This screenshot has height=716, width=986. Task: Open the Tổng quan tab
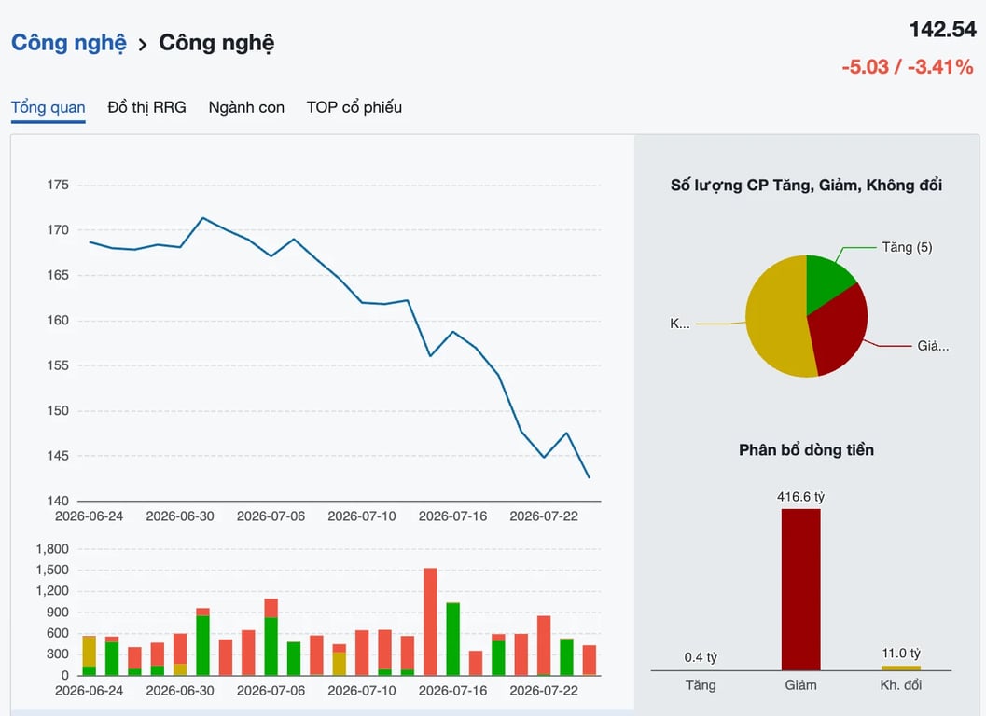(48, 107)
